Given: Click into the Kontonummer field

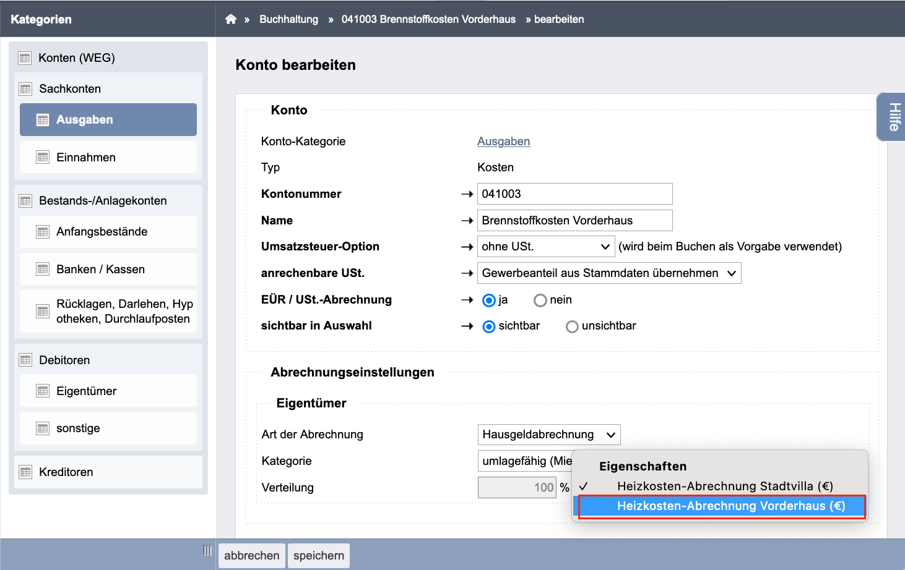Looking at the screenshot, I should point(575,194).
